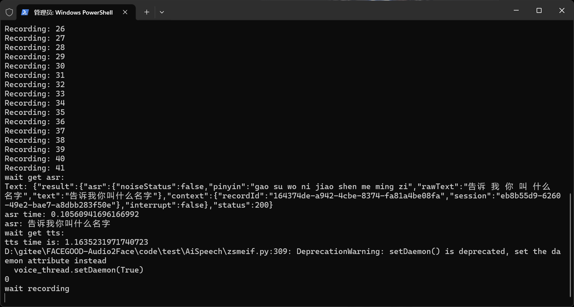Image resolution: width=574 pixels, height=307 pixels.
Task: Click the PowerShell icon on the tab
Action: 25,12
